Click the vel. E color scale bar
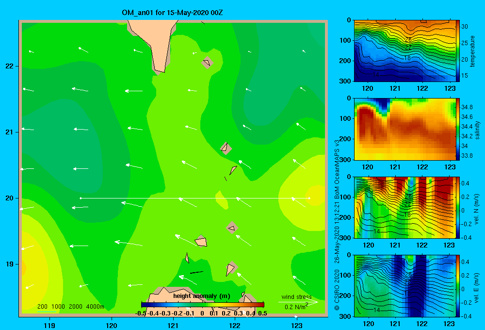 point(458,286)
